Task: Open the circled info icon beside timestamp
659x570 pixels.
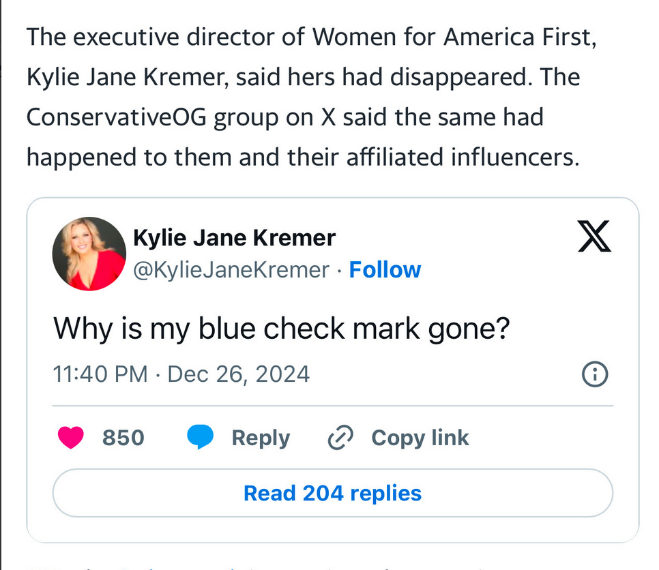Action: (x=595, y=374)
